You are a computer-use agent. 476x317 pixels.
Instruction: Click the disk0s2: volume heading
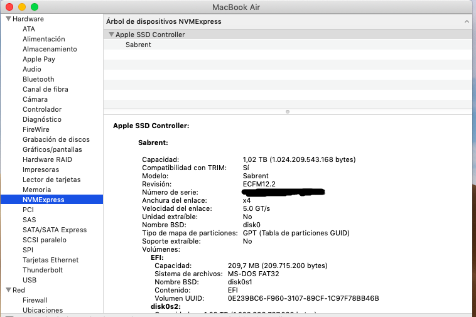tap(166, 307)
